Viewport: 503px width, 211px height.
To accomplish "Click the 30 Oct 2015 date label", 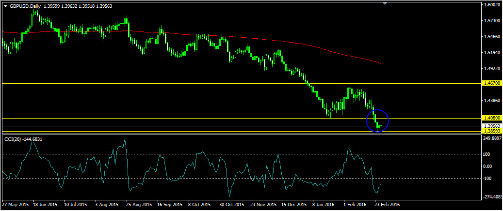I will click(231, 204).
